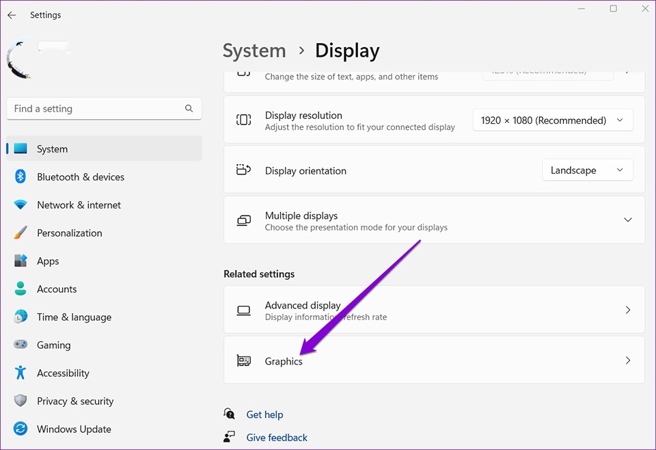This screenshot has width=656, height=450.
Task: Select the Bluetooth & devices icon
Action: click(x=20, y=176)
